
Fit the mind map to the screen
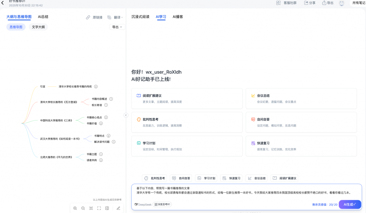[91, 208]
